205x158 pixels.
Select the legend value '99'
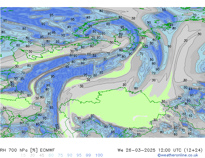[x=88, y=155]
